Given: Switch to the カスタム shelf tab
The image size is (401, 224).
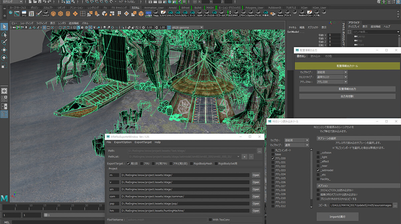Looking at the screenshot, I should click(136, 7).
